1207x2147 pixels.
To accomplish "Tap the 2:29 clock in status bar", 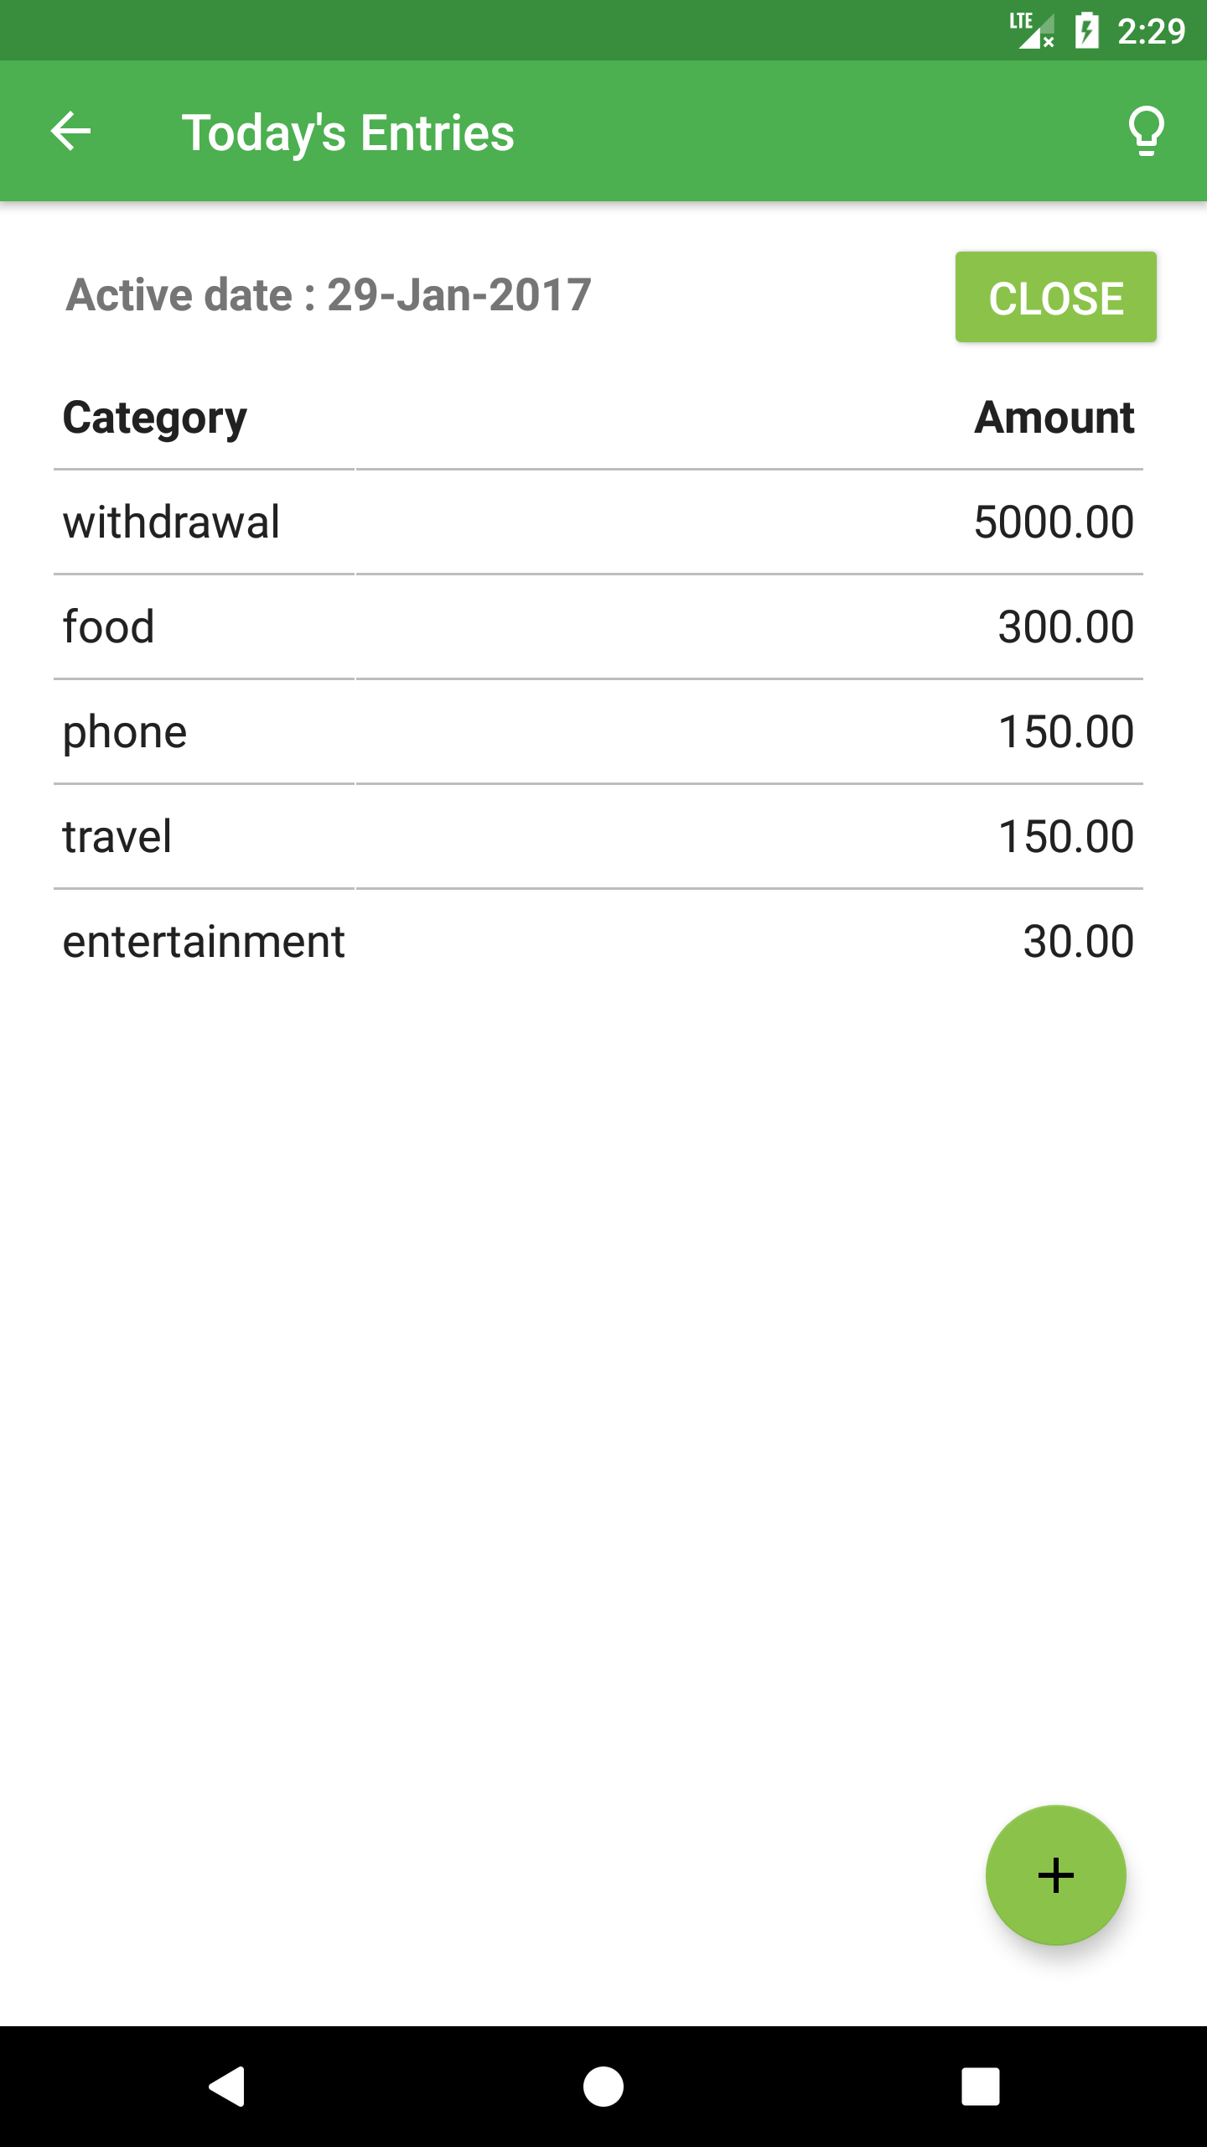I will pos(1151,31).
